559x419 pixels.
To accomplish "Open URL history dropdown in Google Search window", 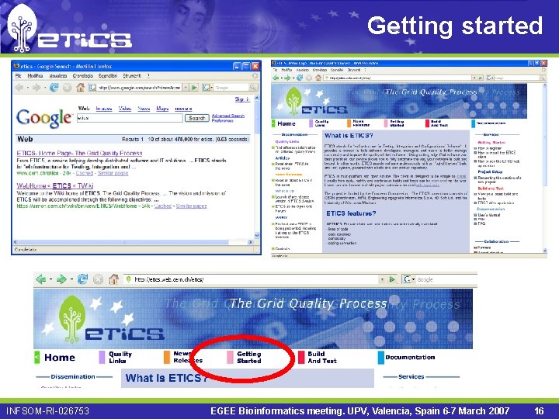I will coord(186,87).
